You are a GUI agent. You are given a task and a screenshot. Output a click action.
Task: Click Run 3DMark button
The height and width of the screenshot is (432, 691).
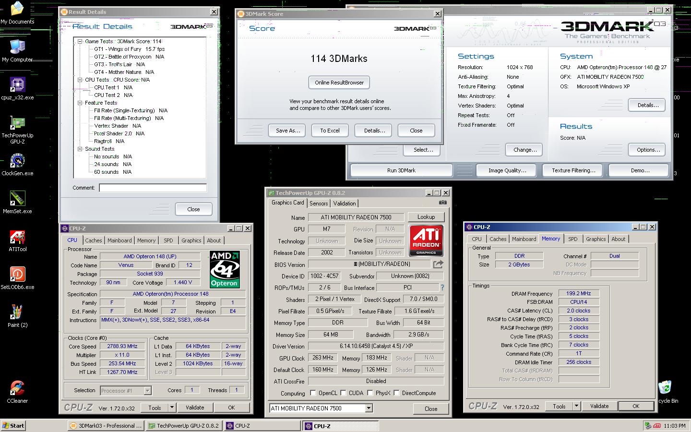click(x=401, y=170)
